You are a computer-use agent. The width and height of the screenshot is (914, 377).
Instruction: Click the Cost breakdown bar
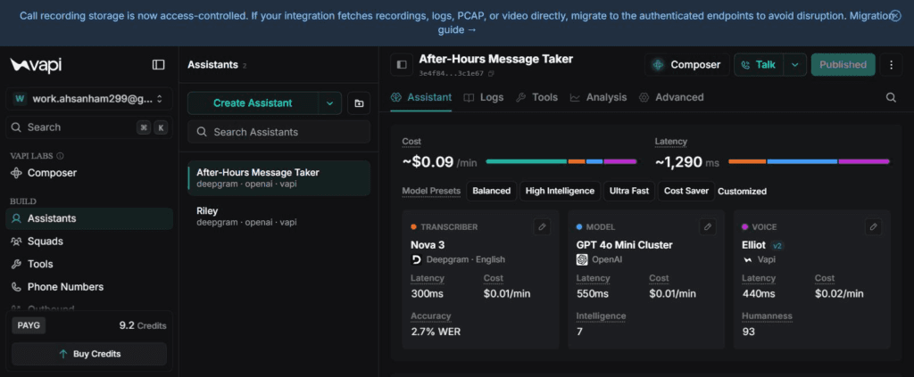point(561,161)
